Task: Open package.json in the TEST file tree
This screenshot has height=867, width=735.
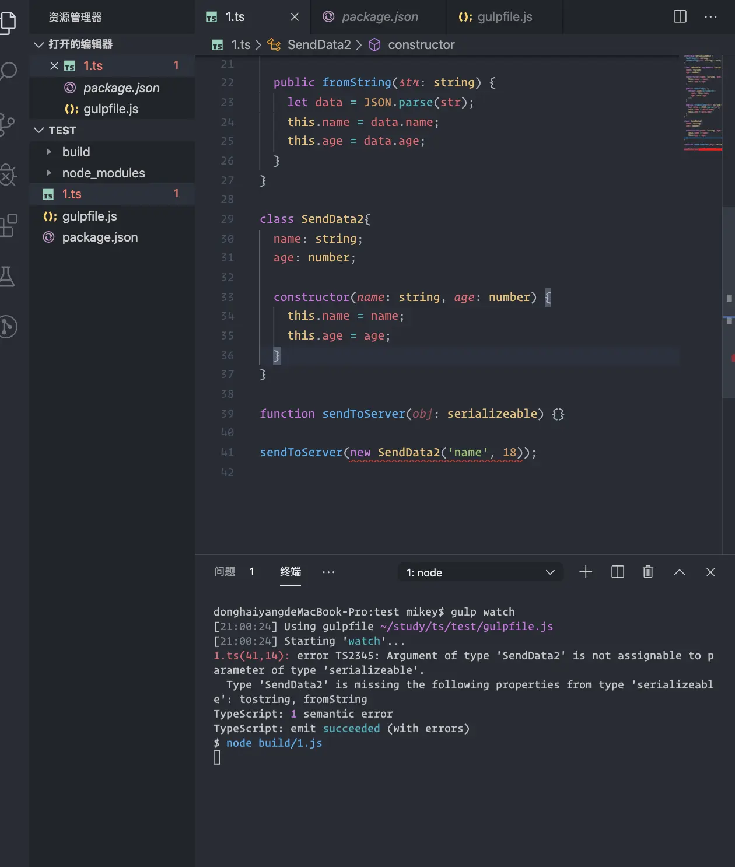Action: [x=112, y=237]
